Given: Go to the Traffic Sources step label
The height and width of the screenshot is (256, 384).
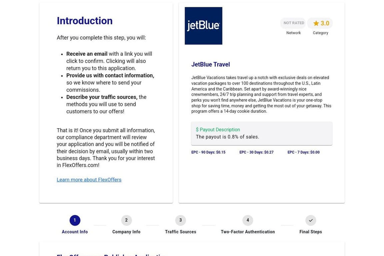Looking at the screenshot, I should [180, 232].
